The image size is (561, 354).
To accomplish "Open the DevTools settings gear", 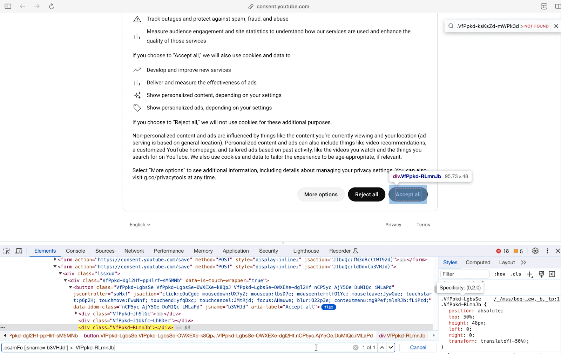I will click(x=535, y=251).
